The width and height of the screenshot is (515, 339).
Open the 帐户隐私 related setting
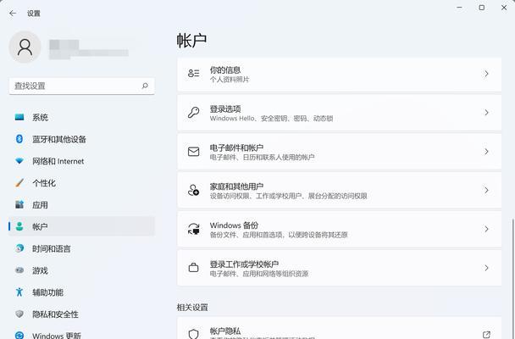coord(340,328)
